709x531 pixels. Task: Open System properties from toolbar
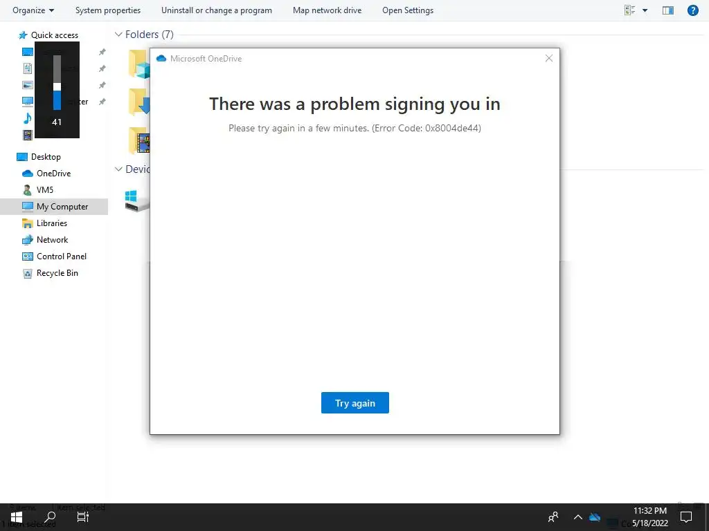(107, 10)
